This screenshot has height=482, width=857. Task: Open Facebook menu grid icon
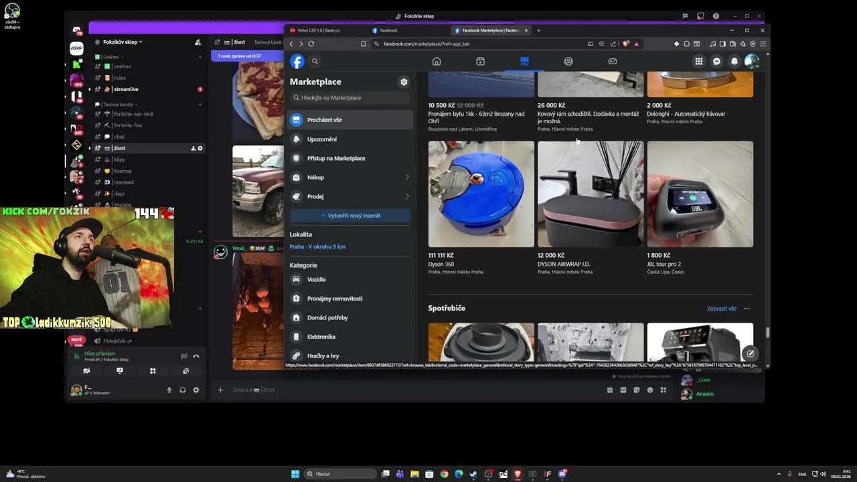coord(699,62)
